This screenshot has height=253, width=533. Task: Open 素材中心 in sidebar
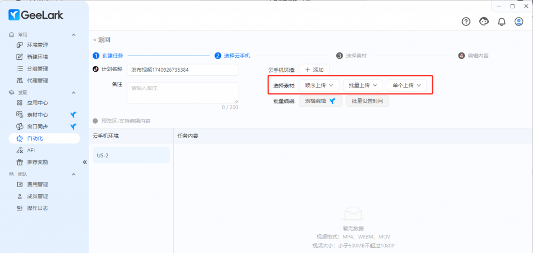click(37, 114)
